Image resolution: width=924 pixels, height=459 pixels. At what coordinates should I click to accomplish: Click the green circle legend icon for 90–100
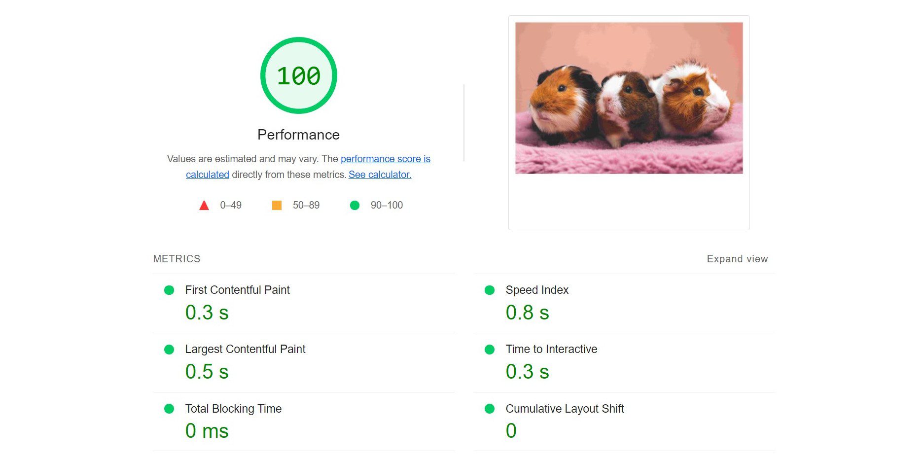pyautogui.click(x=354, y=205)
